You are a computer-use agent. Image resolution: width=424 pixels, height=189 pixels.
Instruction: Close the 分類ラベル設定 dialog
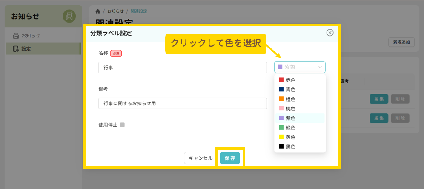point(329,33)
